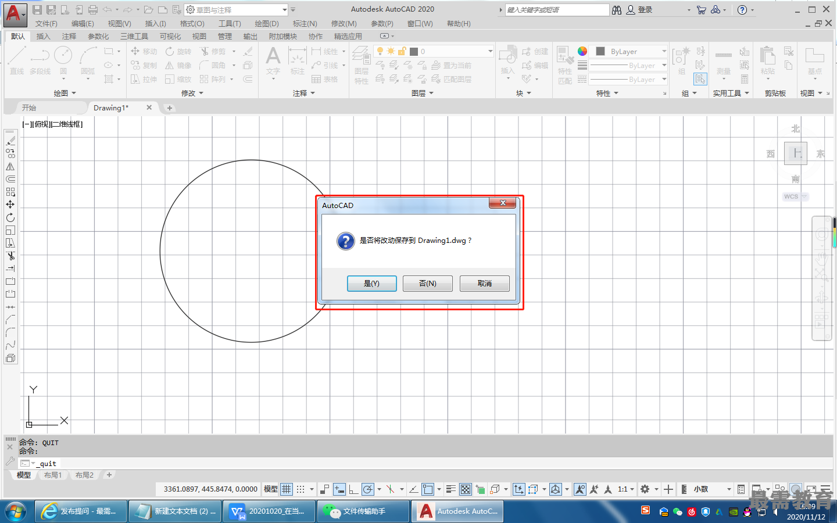Click the Plot/Print icon in quick access toolbar
Screen dimensions: 837x523
pos(93,10)
